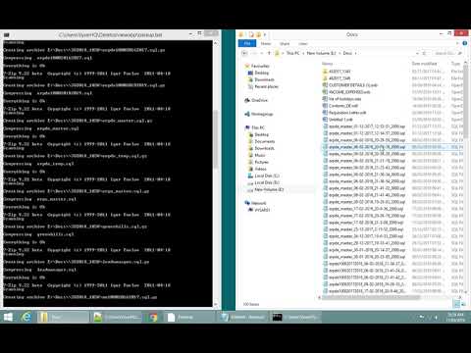The image size is (471, 353).
Task: Expand the ribbon with the chevron arrow
Action: click(x=457, y=43)
